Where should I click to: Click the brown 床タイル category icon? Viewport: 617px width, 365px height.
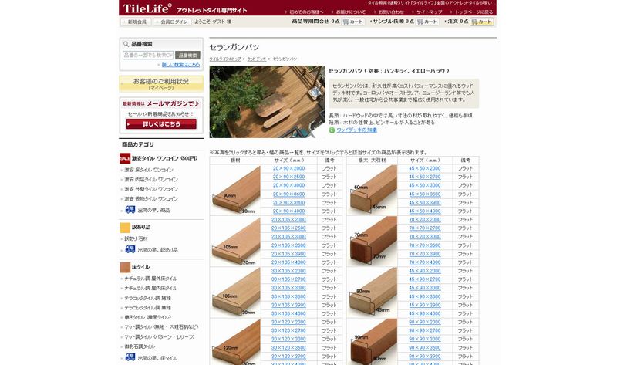(125, 267)
